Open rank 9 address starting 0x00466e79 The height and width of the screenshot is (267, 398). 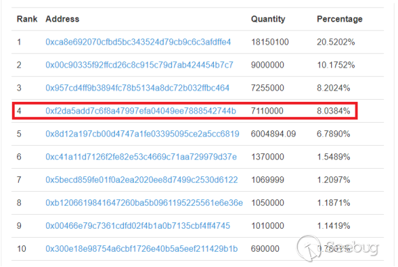point(138,226)
